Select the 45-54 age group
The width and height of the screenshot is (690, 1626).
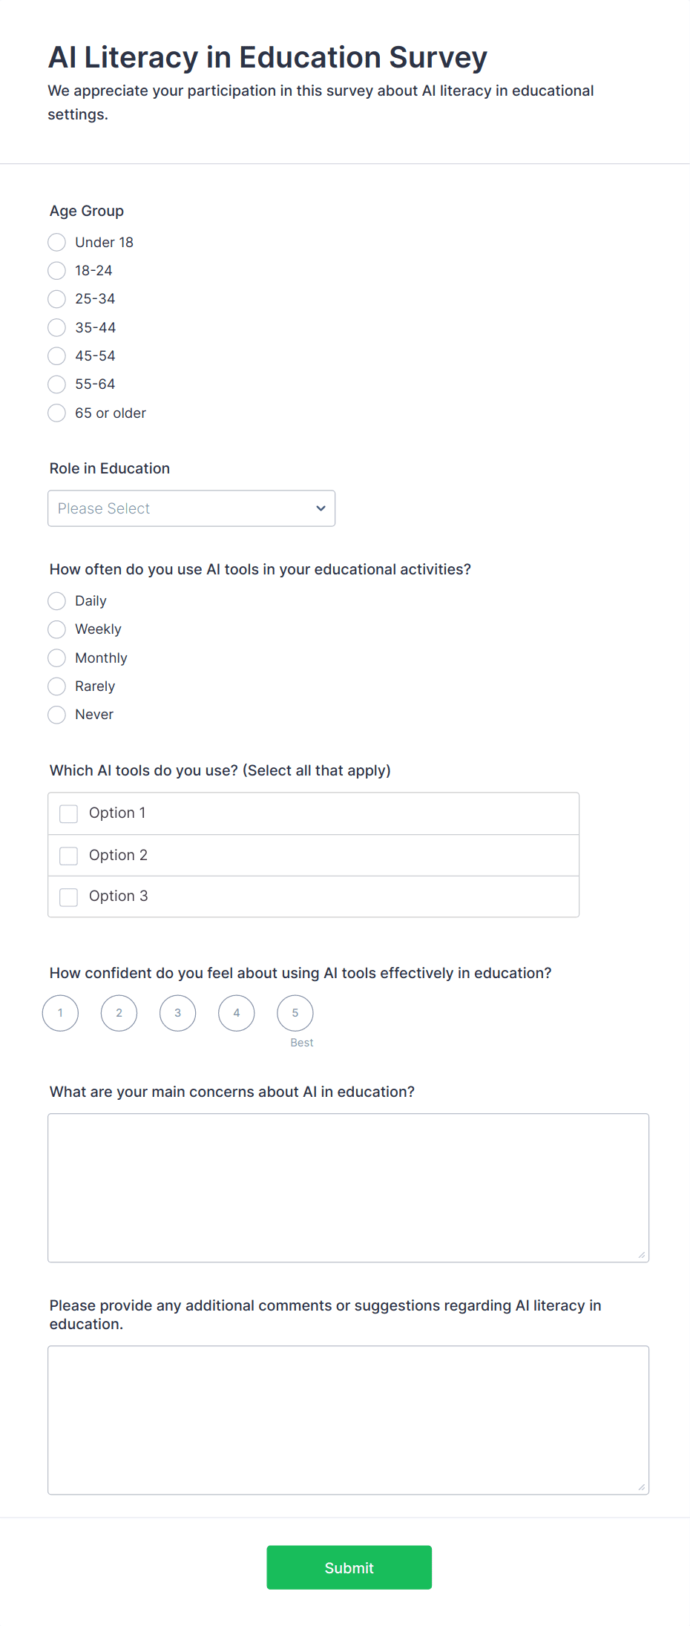coord(57,356)
